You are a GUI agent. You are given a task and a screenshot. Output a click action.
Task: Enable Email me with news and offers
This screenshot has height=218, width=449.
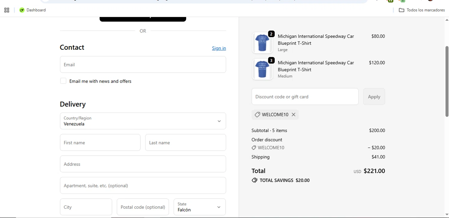click(63, 81)
